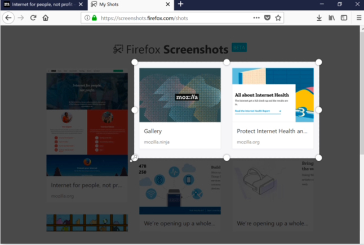The image size is (364, 245).
Task: Click the bottom-right selection handle
Action: (x=319, y=158)
